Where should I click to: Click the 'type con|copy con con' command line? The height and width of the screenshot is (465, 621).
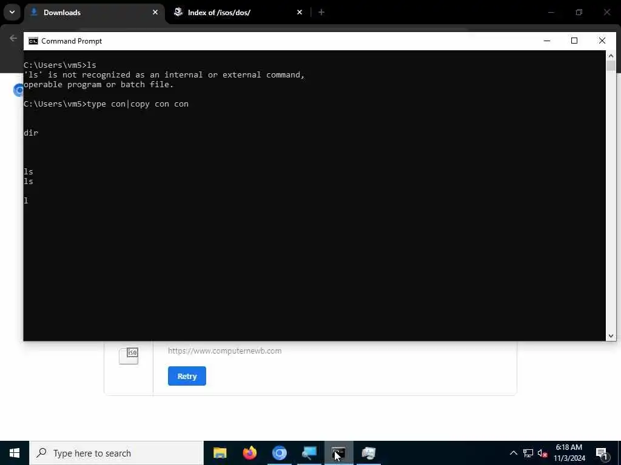[106, 104]
